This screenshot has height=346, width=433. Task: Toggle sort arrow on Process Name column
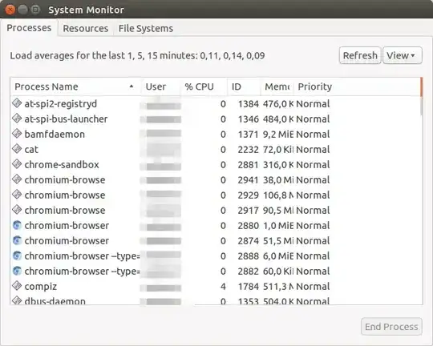132,86
